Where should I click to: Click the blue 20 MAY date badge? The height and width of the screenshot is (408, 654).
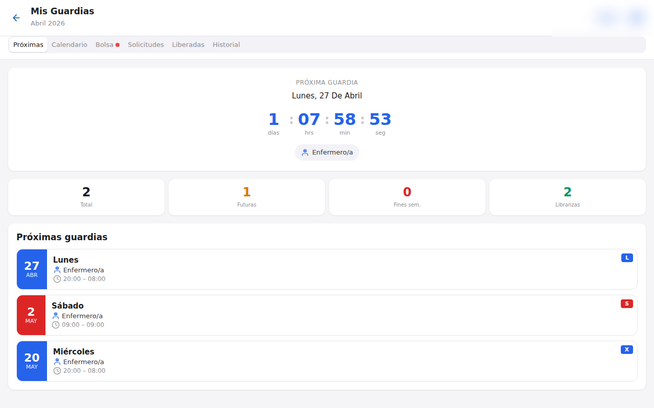tap(32, 361)
